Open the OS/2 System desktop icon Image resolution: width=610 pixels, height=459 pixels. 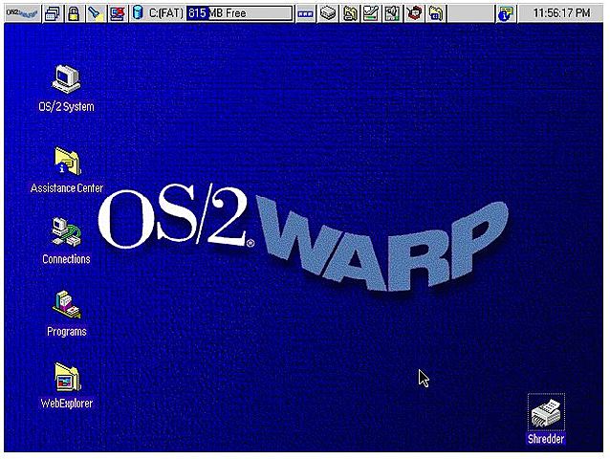(67, 79)
